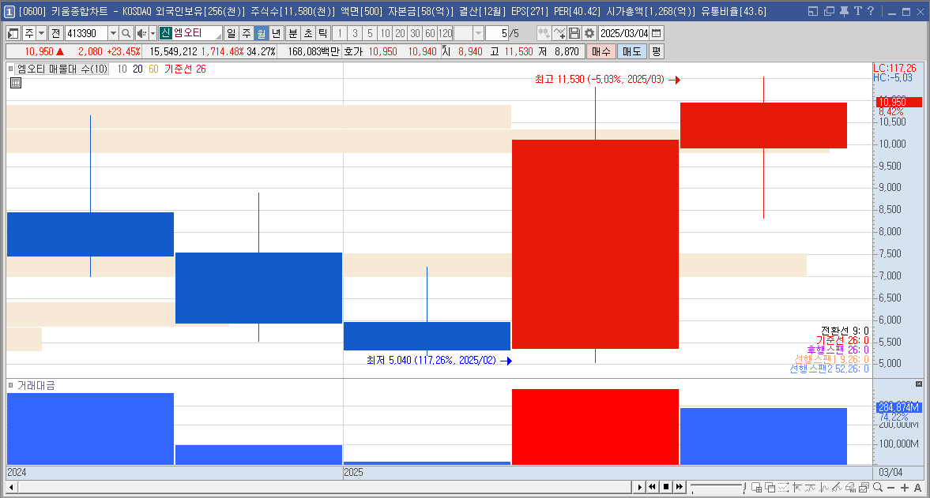The image size is (930, 498).
Task: Open chart settings gear icon
Action: click(589, 33)
